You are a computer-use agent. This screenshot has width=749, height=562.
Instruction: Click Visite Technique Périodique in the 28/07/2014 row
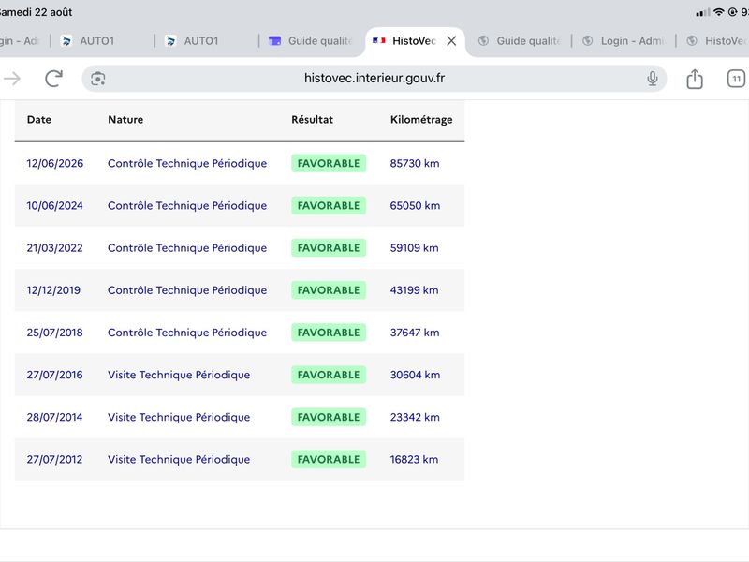point(179,417)
